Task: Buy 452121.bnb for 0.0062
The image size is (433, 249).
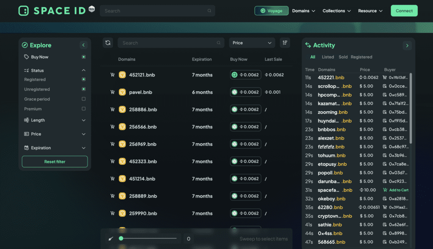Action: (246, 75)
